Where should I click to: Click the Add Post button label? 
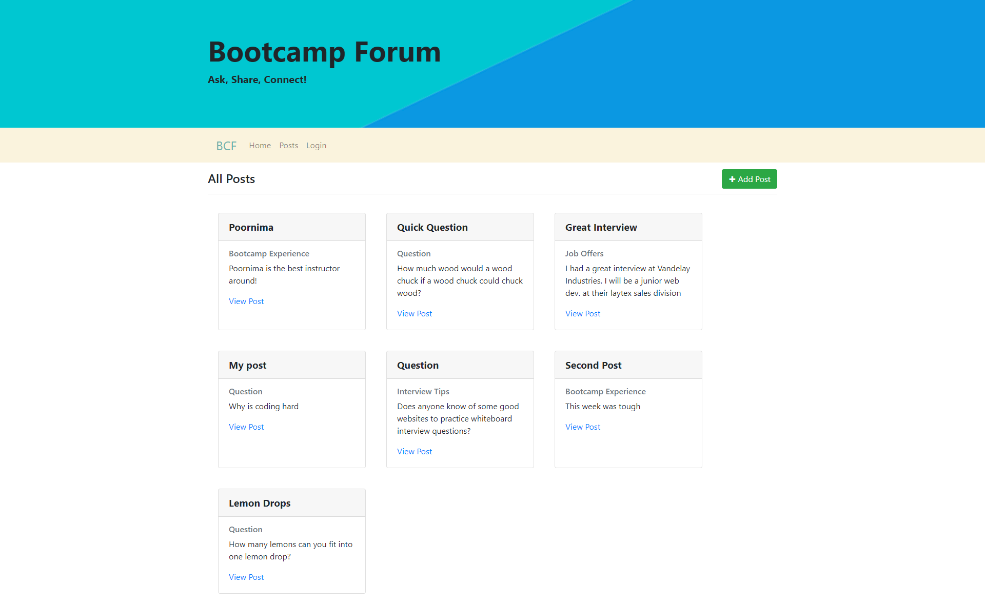pos(754,179)
